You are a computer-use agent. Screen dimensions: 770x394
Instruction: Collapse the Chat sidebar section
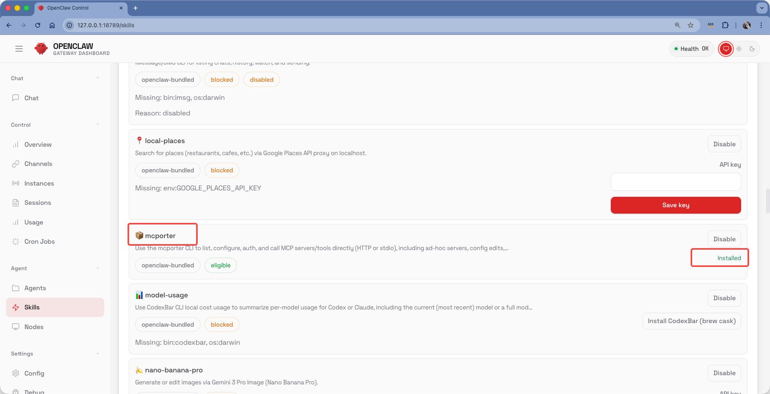pos(97,78)
